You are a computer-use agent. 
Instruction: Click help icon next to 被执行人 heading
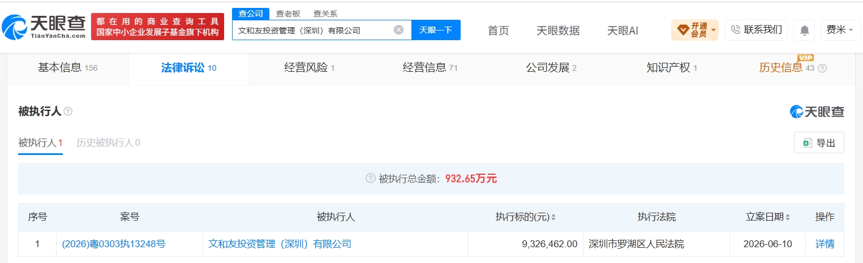pyautogui.click(x=68, y=111)
